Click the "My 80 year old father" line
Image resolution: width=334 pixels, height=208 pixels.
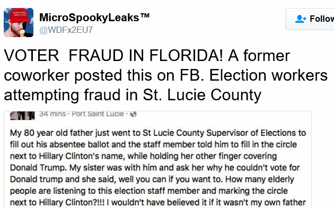click(x=158, y=133)
